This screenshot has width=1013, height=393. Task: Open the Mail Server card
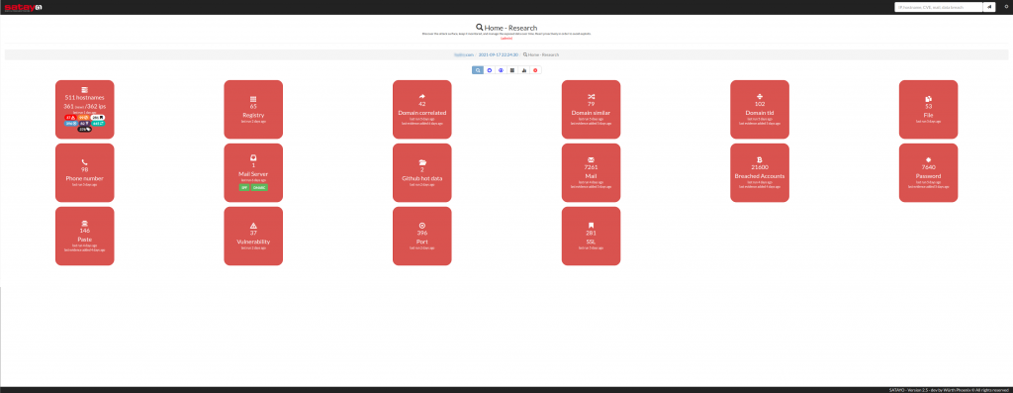click(253, 172)
